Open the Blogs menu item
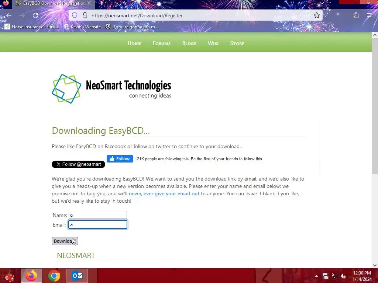378x283 pixels. point(189,43)
